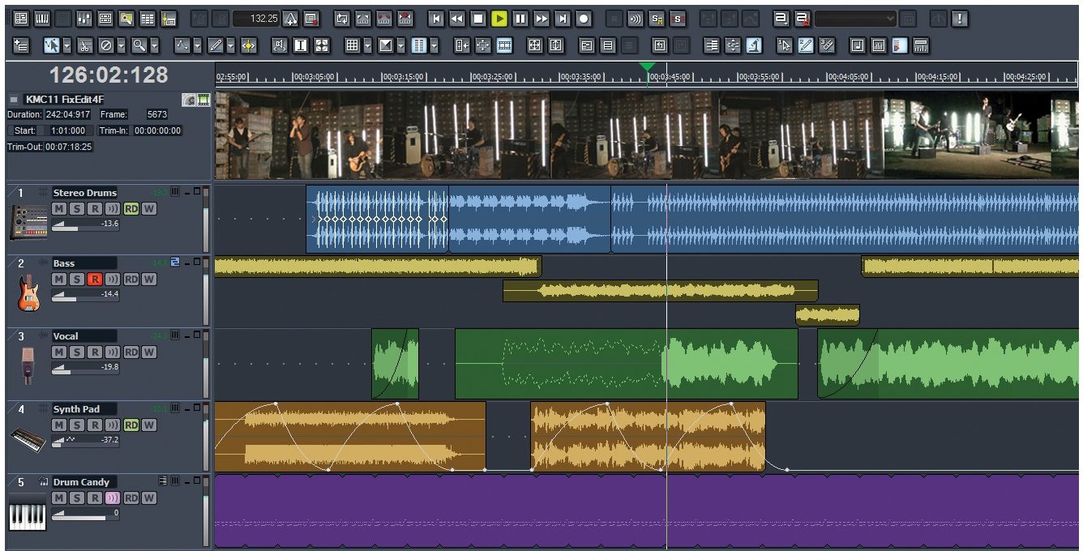Open the pointer tool dropdown arrow
This screenshot has height=551, width=1083.
[x=66, y=45]
